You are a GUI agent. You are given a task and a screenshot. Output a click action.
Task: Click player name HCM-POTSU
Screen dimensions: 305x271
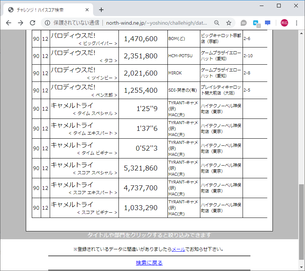coord(180,56)
